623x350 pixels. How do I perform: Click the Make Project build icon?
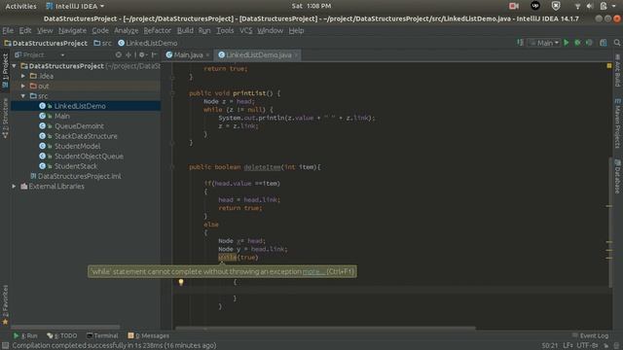pos(520,43)
